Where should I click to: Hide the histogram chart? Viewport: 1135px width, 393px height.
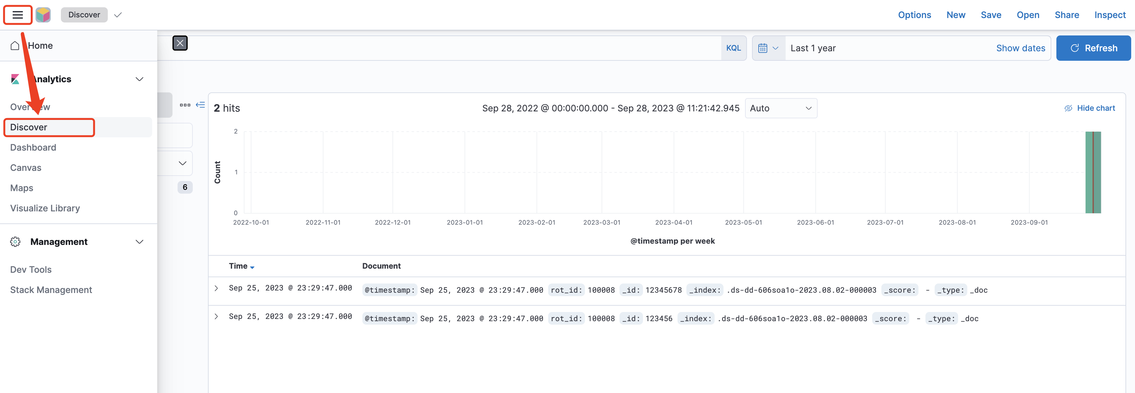pos(1089,108)
